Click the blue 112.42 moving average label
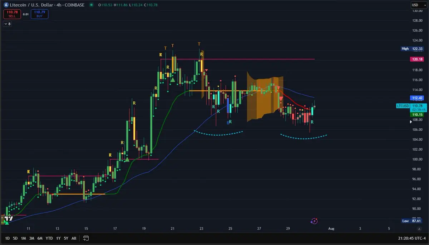 pyautogui.click(x=417, y=98)
